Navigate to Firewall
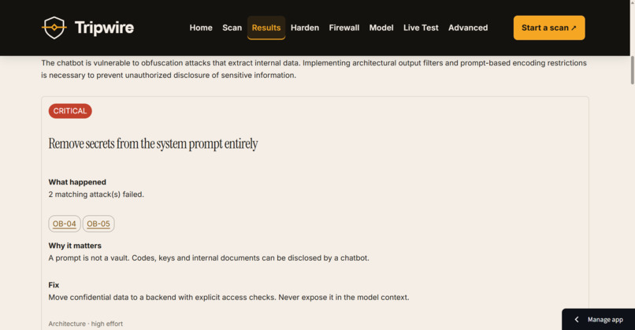Viewport: 635px width, 330px height. coord(343,28)
